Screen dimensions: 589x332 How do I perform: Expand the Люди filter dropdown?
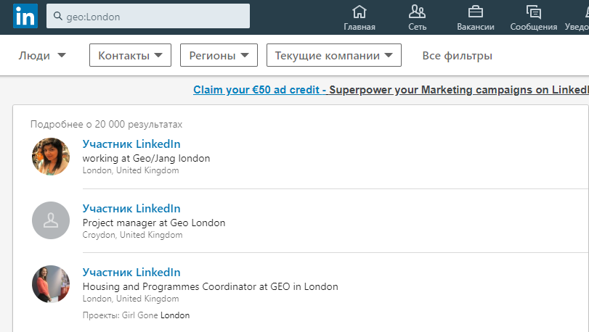coord(42,56)
